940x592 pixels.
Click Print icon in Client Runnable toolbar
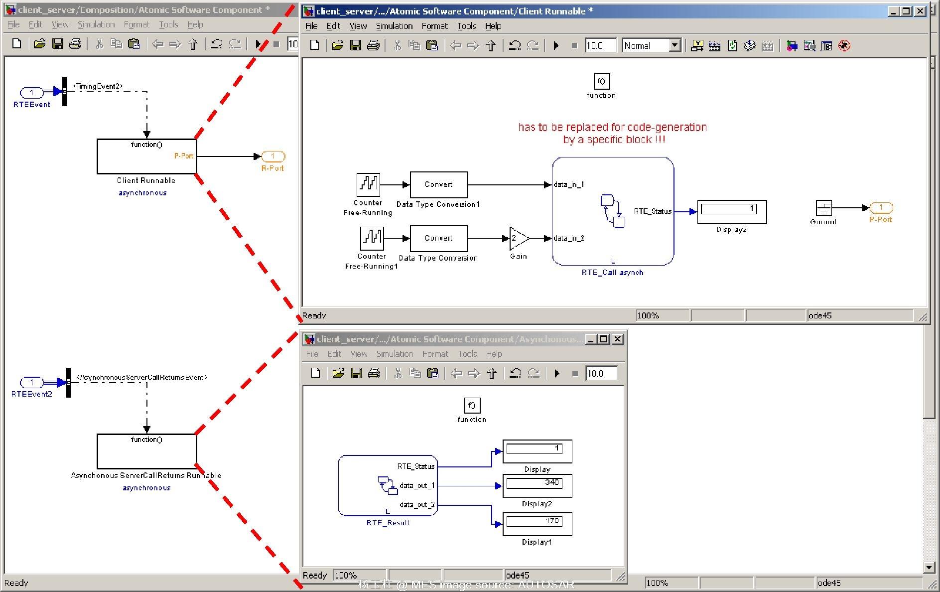373,45
